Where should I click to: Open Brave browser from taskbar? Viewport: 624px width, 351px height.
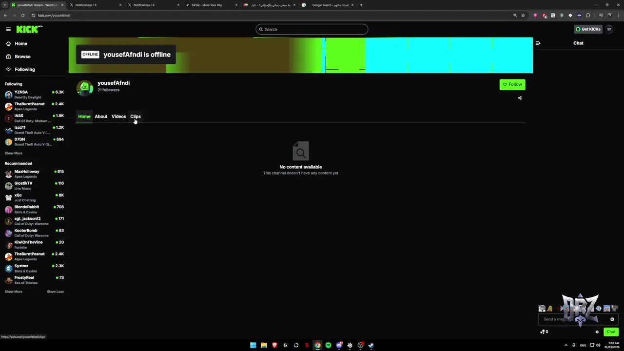coord(274,345)
